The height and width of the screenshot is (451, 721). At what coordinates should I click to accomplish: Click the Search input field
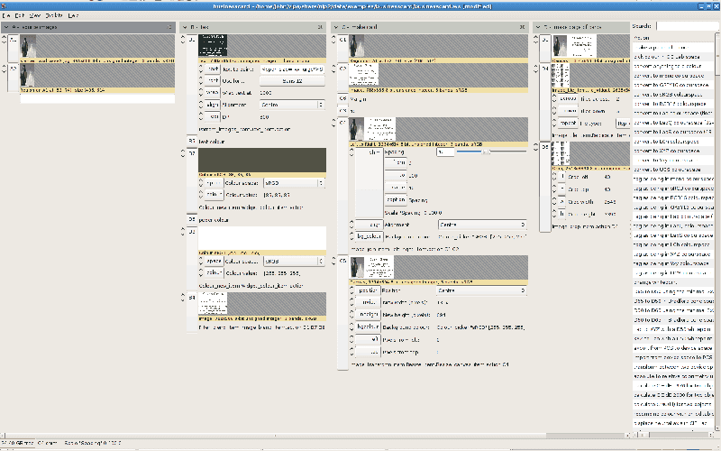685,26
